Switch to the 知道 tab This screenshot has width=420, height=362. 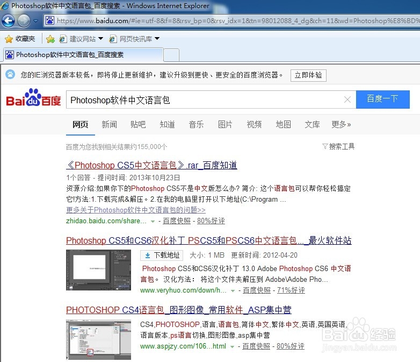[167, 124]
